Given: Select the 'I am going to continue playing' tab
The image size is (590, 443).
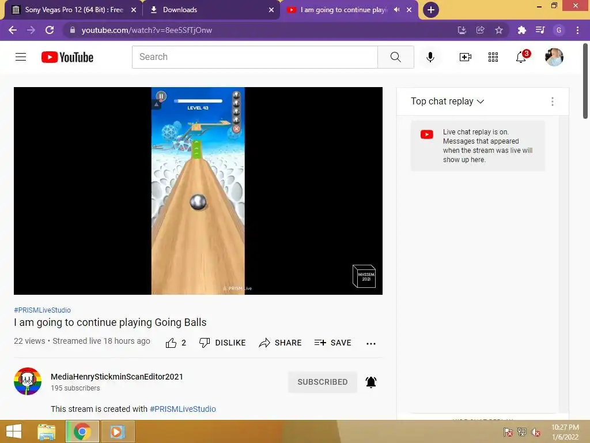Looking at the screenshot, I should (344, 10).
